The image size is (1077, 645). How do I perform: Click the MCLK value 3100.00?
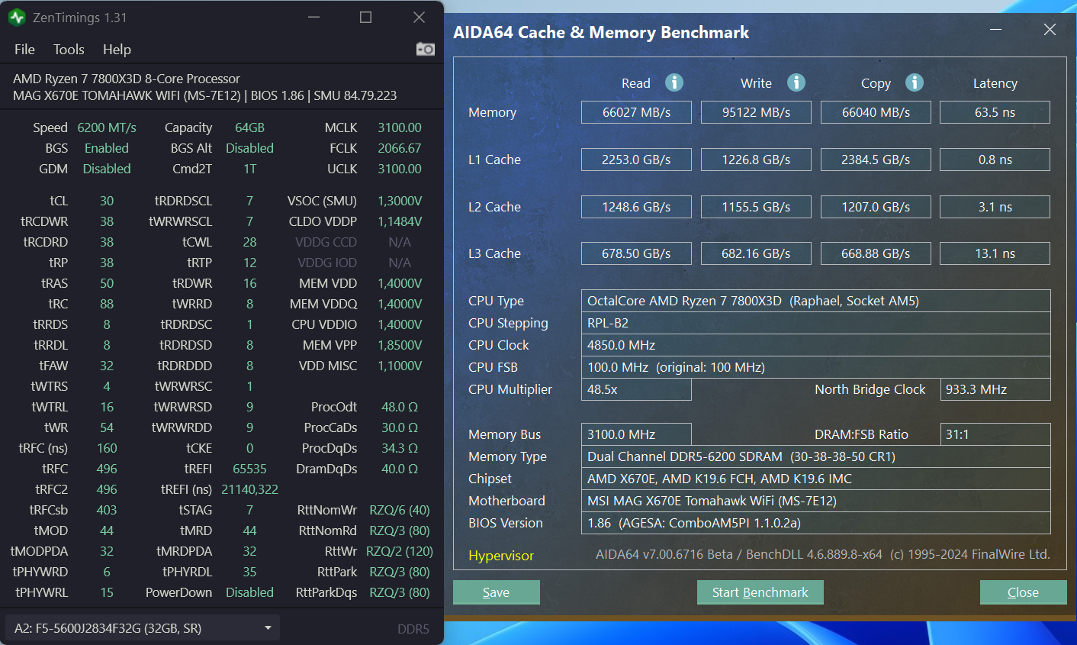(400, 127)
